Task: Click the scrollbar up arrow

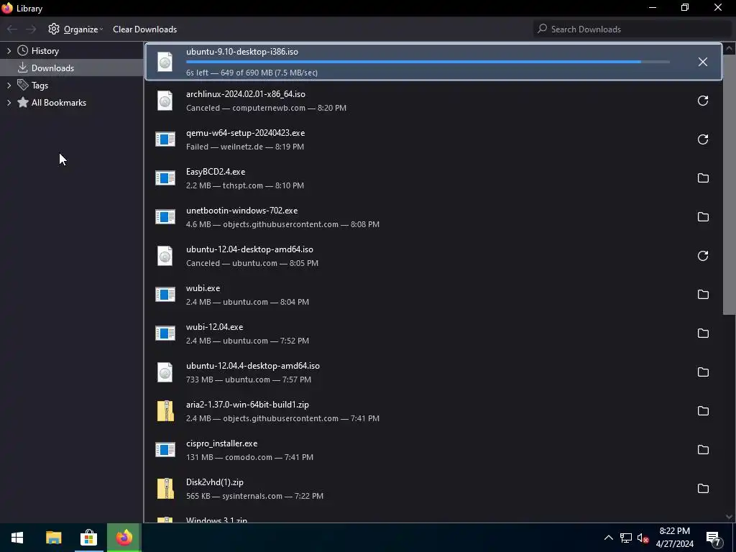Action: pos(729,48)
